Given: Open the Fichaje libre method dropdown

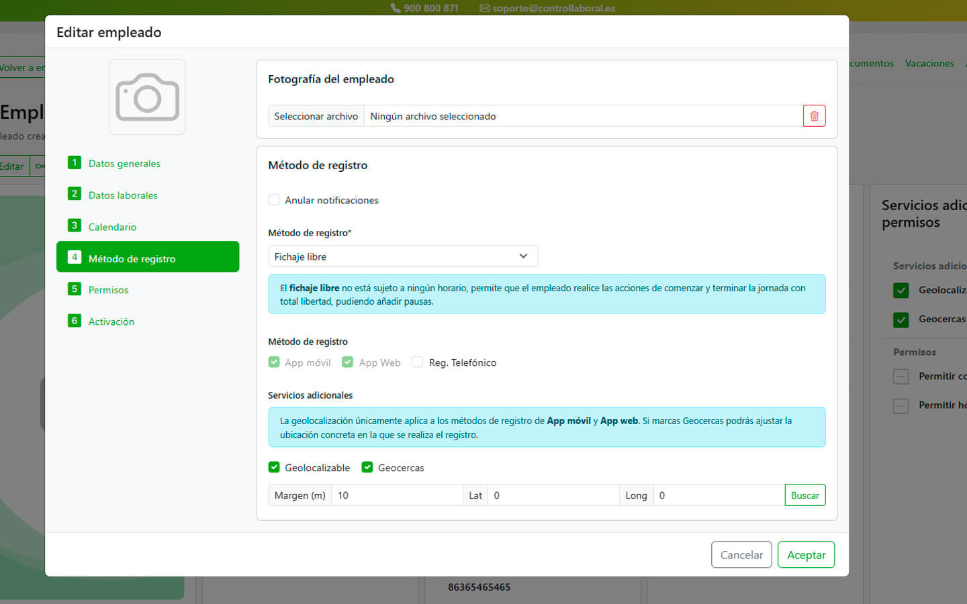Looking at the screenshot, I should pyautogui.click(x=403, y=256).
